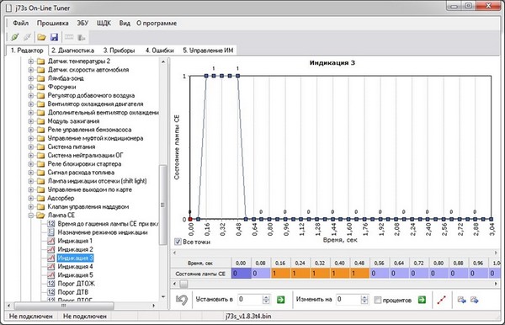Open the 'О программе' menu
Screen dimensions: 505x325
pos(157,24)
